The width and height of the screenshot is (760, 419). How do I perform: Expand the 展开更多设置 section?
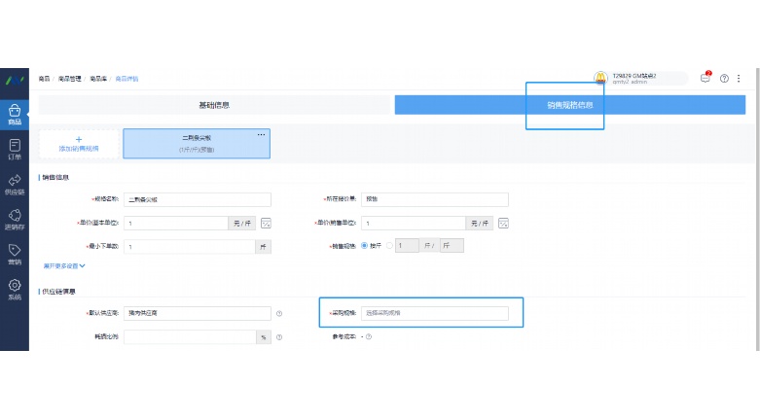(64, 266)
